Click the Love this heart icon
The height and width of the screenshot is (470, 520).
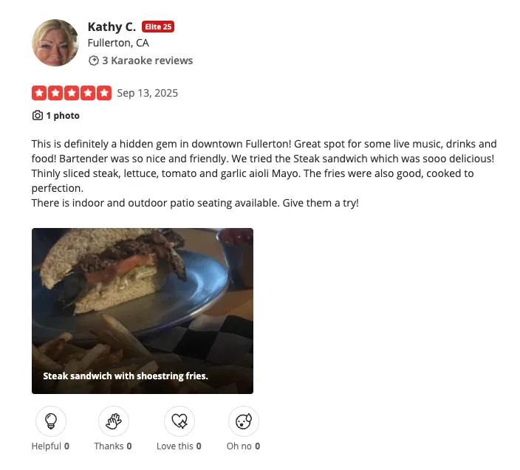[179, 421]
